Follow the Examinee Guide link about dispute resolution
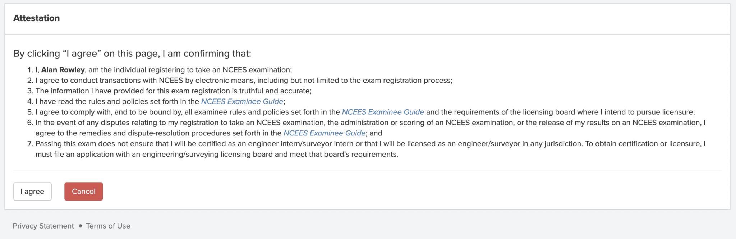The height and width of the screenshot is (239, 736). click(324, 133)
